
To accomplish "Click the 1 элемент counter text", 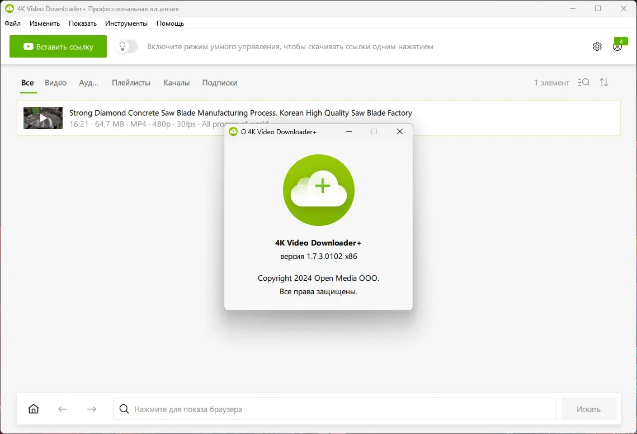I will pos(551,83).
